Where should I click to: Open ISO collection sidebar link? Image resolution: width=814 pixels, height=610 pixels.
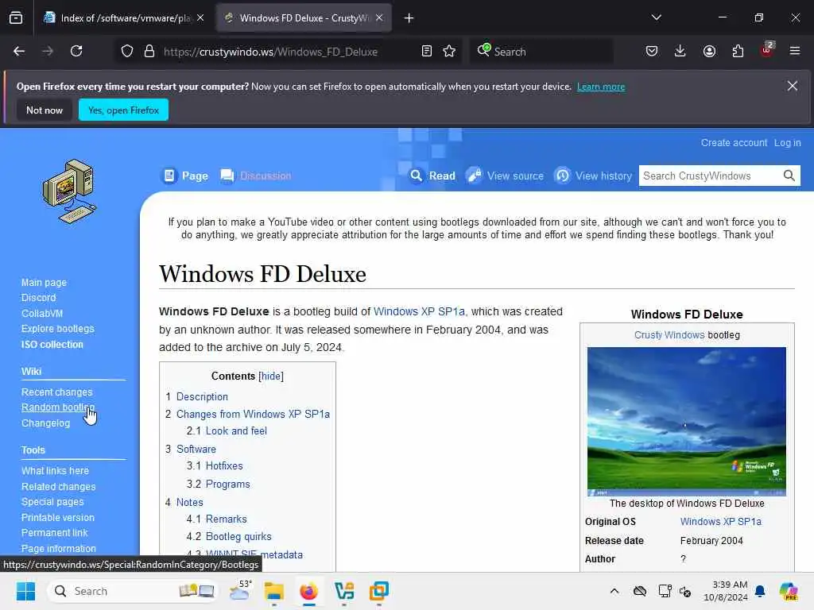pos(52,345)
